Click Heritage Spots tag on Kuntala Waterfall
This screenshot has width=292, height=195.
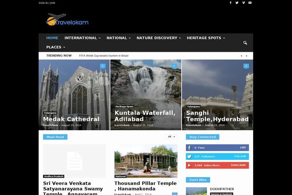pyautogui.click(x=124, y=107)
